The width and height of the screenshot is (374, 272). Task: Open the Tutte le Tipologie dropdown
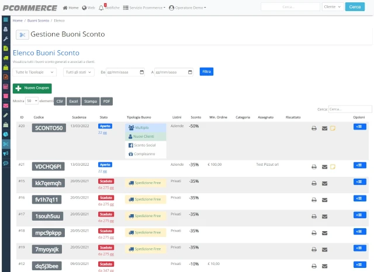click(34, 72)
